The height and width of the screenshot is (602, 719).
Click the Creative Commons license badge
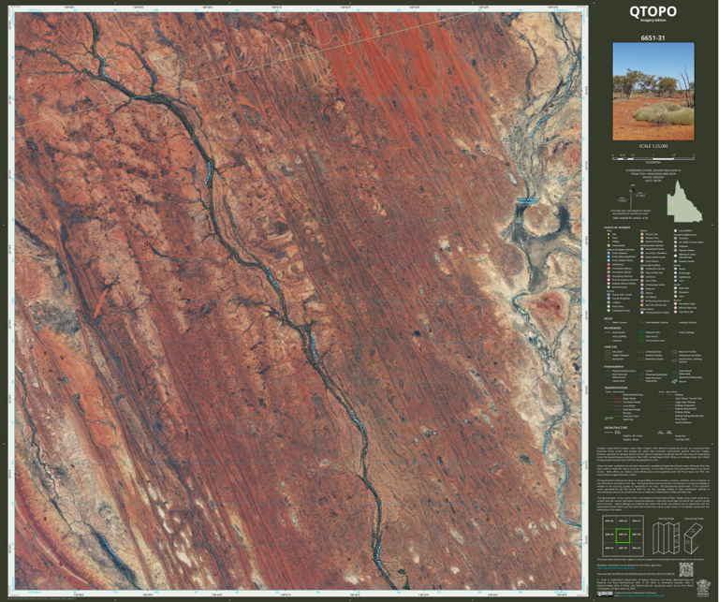(x=605, y=595)
